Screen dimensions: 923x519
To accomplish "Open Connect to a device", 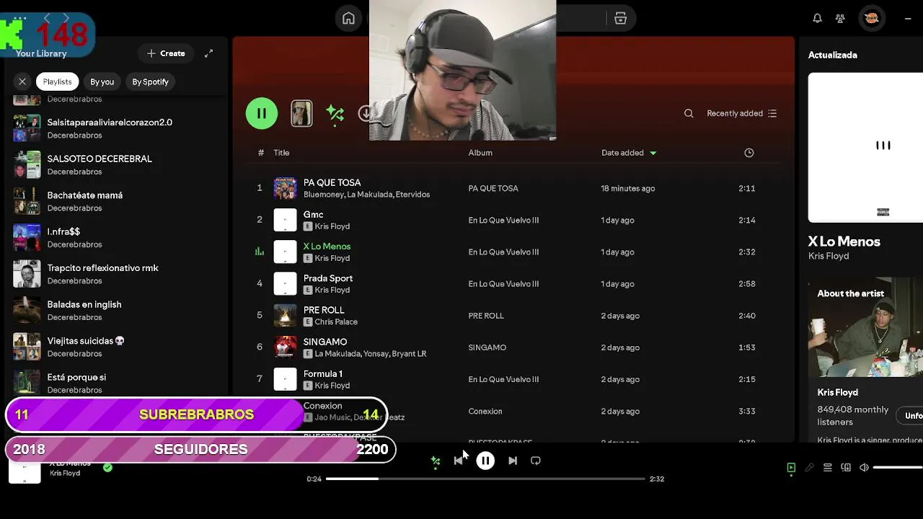I will tap(846, 468).
